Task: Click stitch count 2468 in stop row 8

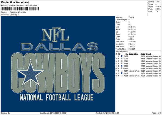Action: tap(126, 73)
